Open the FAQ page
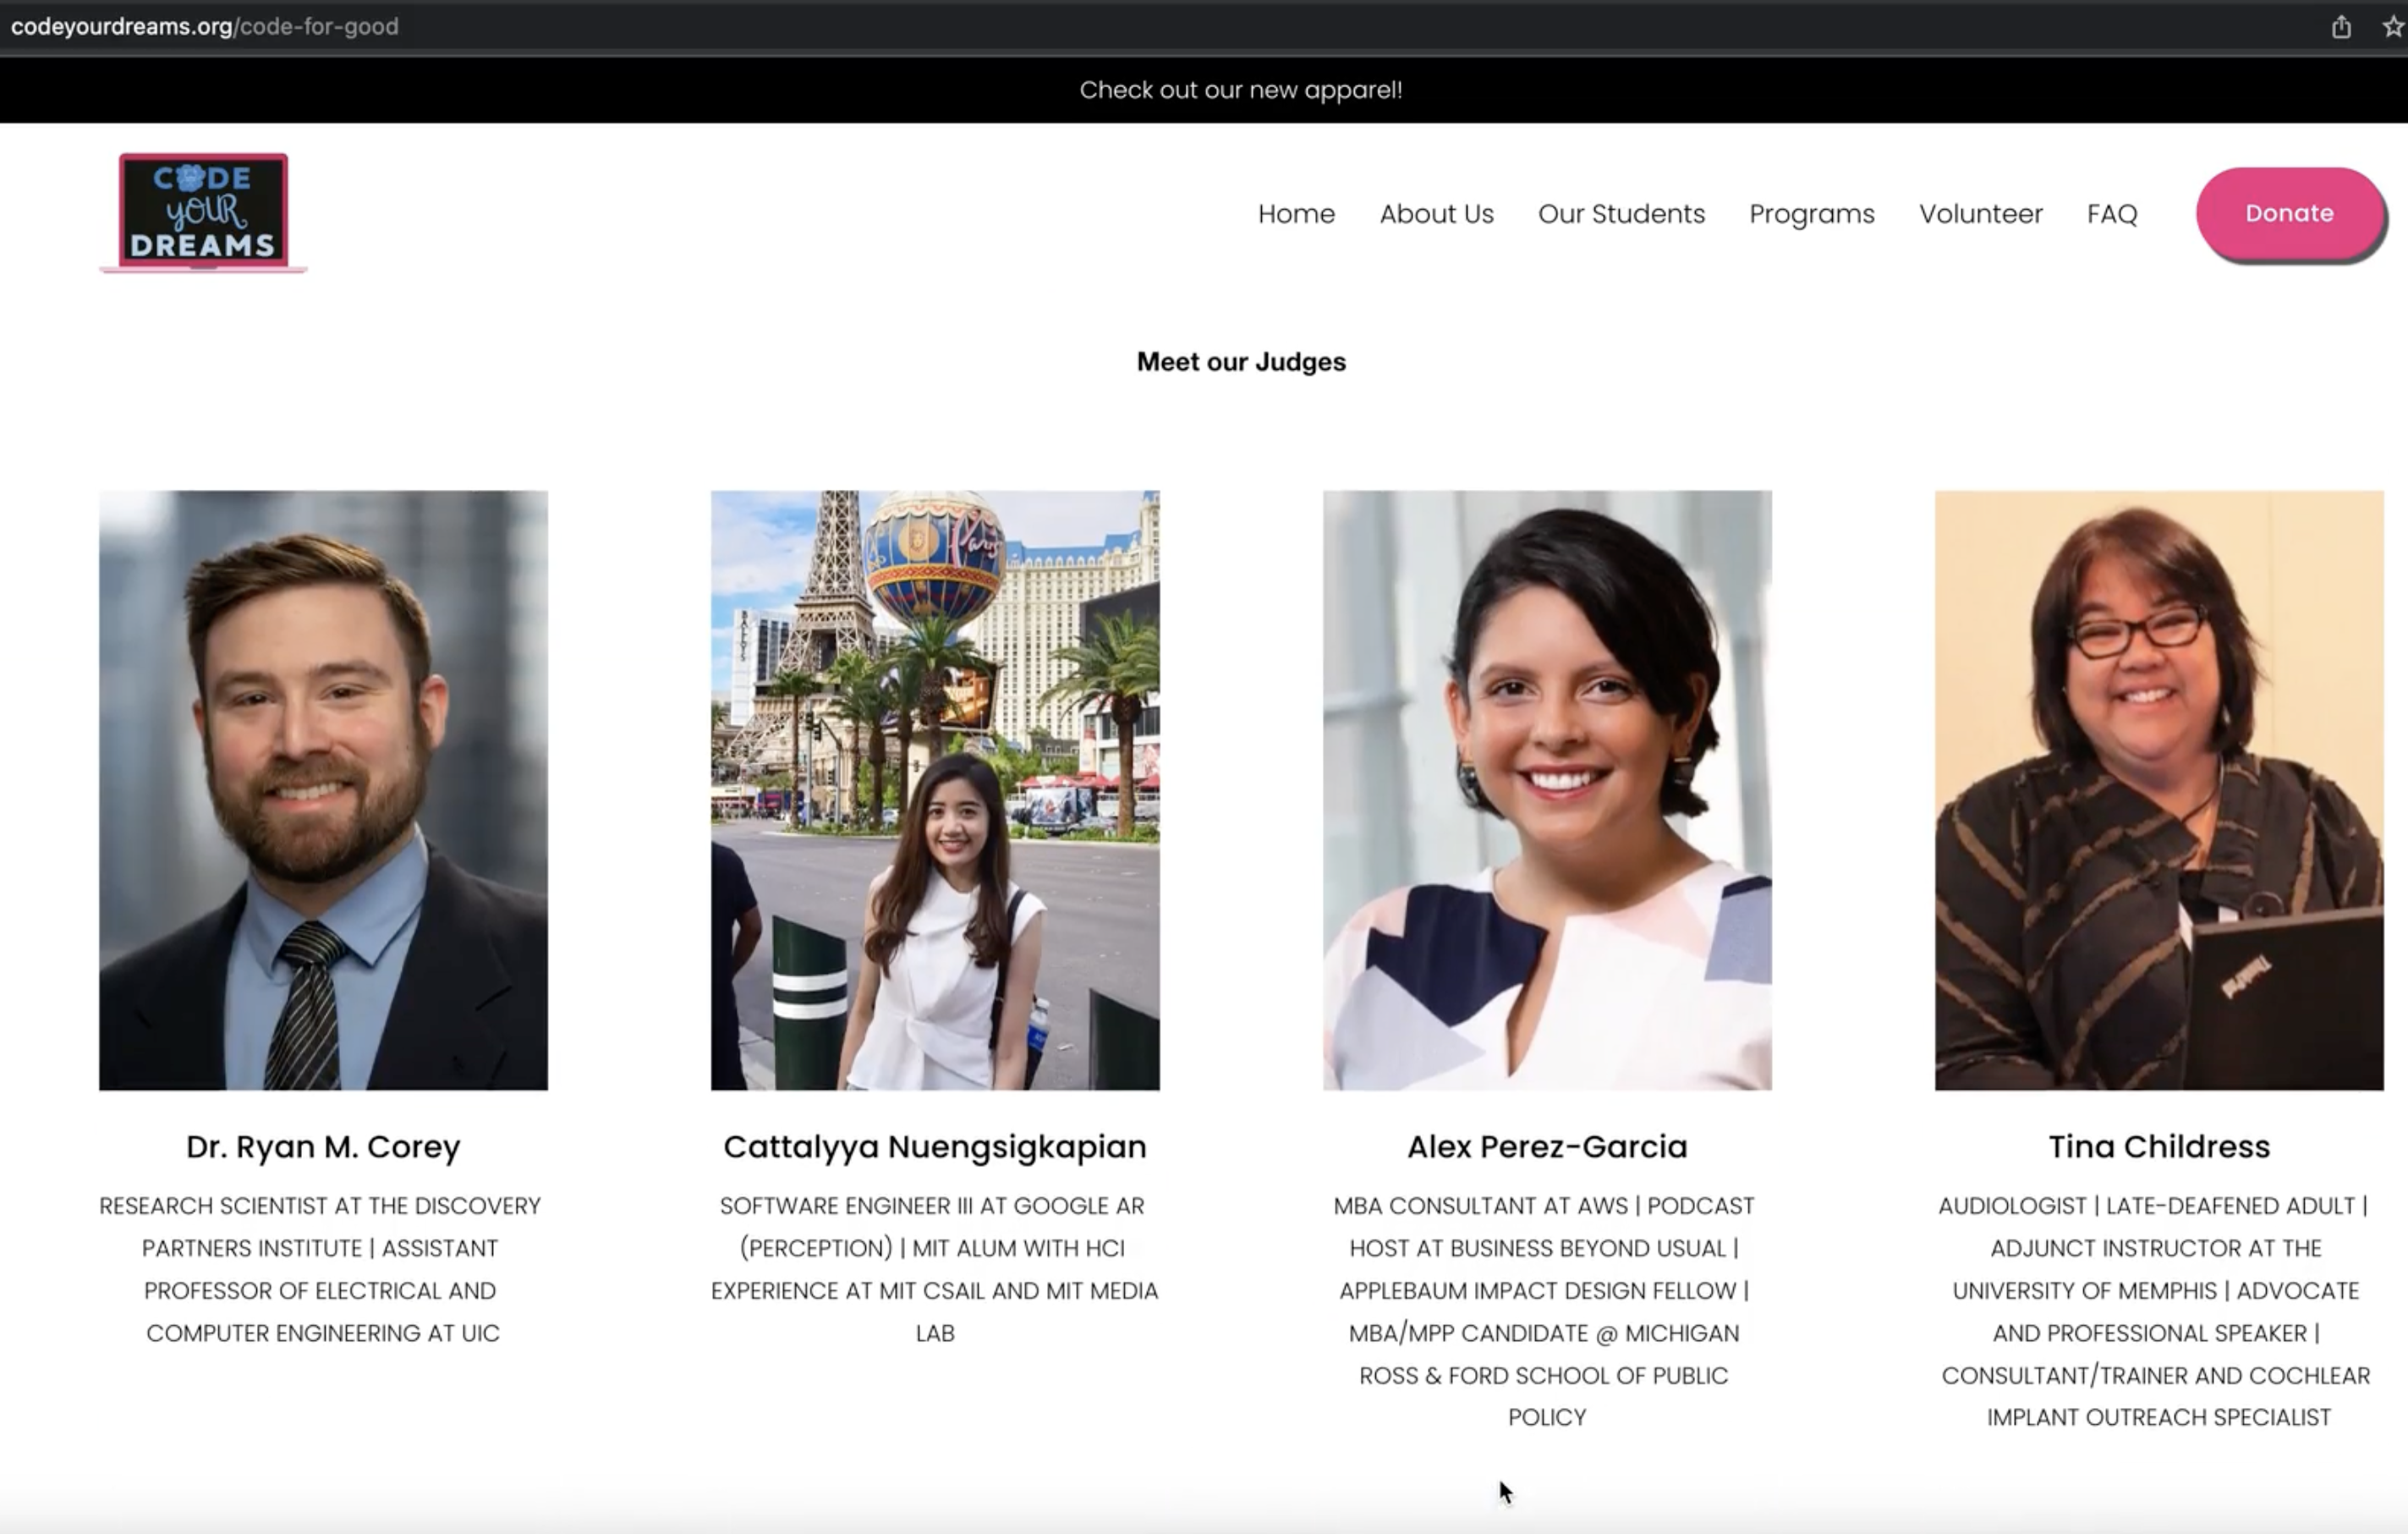This screenshot has width=2408, height=1534. 2112,214
